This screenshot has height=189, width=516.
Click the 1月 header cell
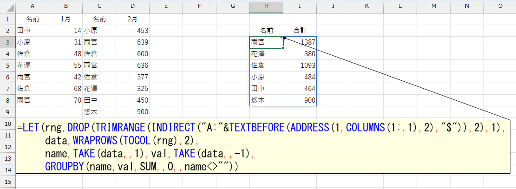point(66,19)
